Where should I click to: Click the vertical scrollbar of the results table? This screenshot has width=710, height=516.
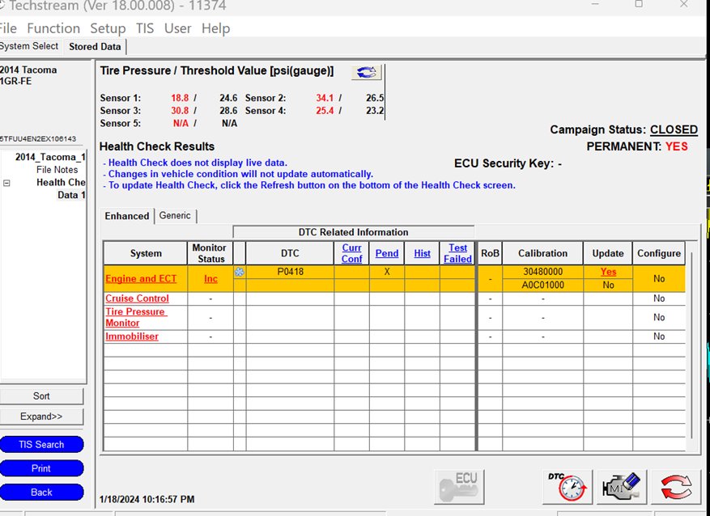[691, 346]
